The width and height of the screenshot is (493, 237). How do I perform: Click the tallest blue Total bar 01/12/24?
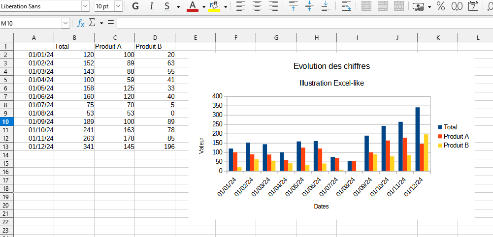[x=418, y=139]
